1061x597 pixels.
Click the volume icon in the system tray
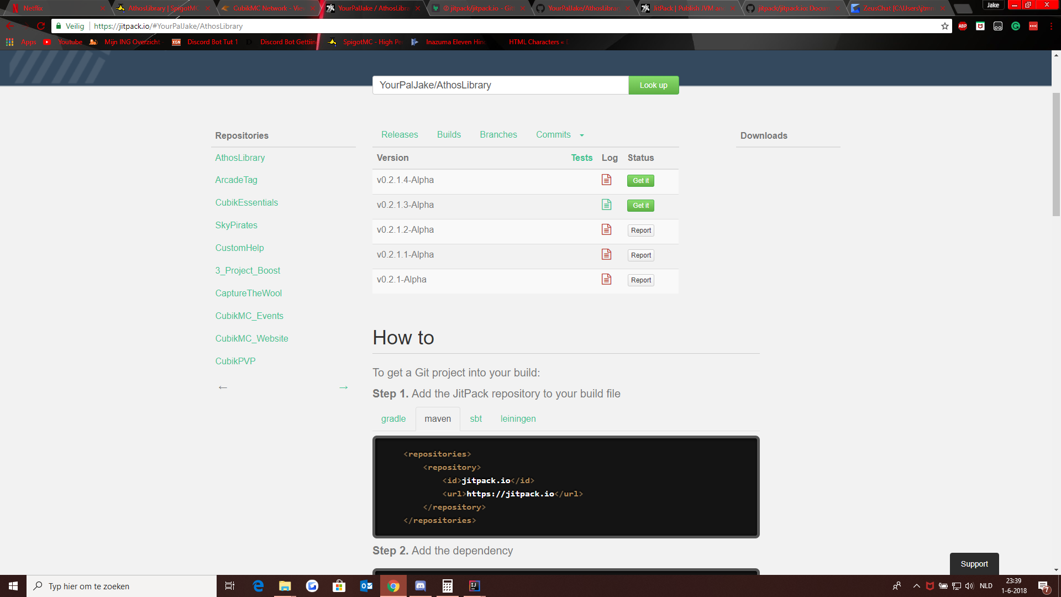[x=970, y=585]
